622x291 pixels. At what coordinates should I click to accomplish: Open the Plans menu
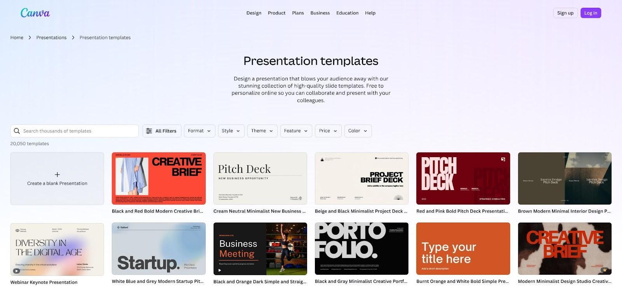click(298, 13)
